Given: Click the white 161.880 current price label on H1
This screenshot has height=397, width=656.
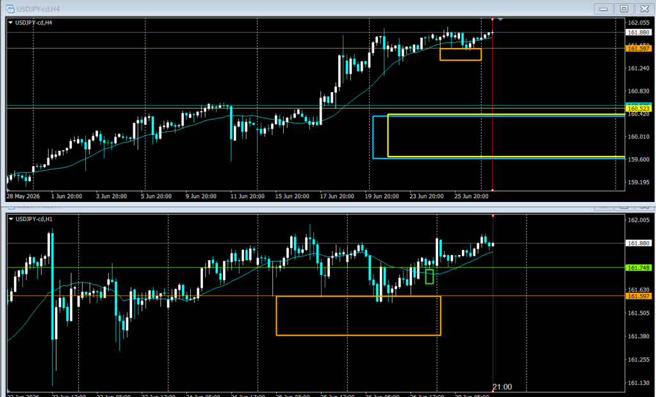Looking at the screenshot, I should [639, 243].
